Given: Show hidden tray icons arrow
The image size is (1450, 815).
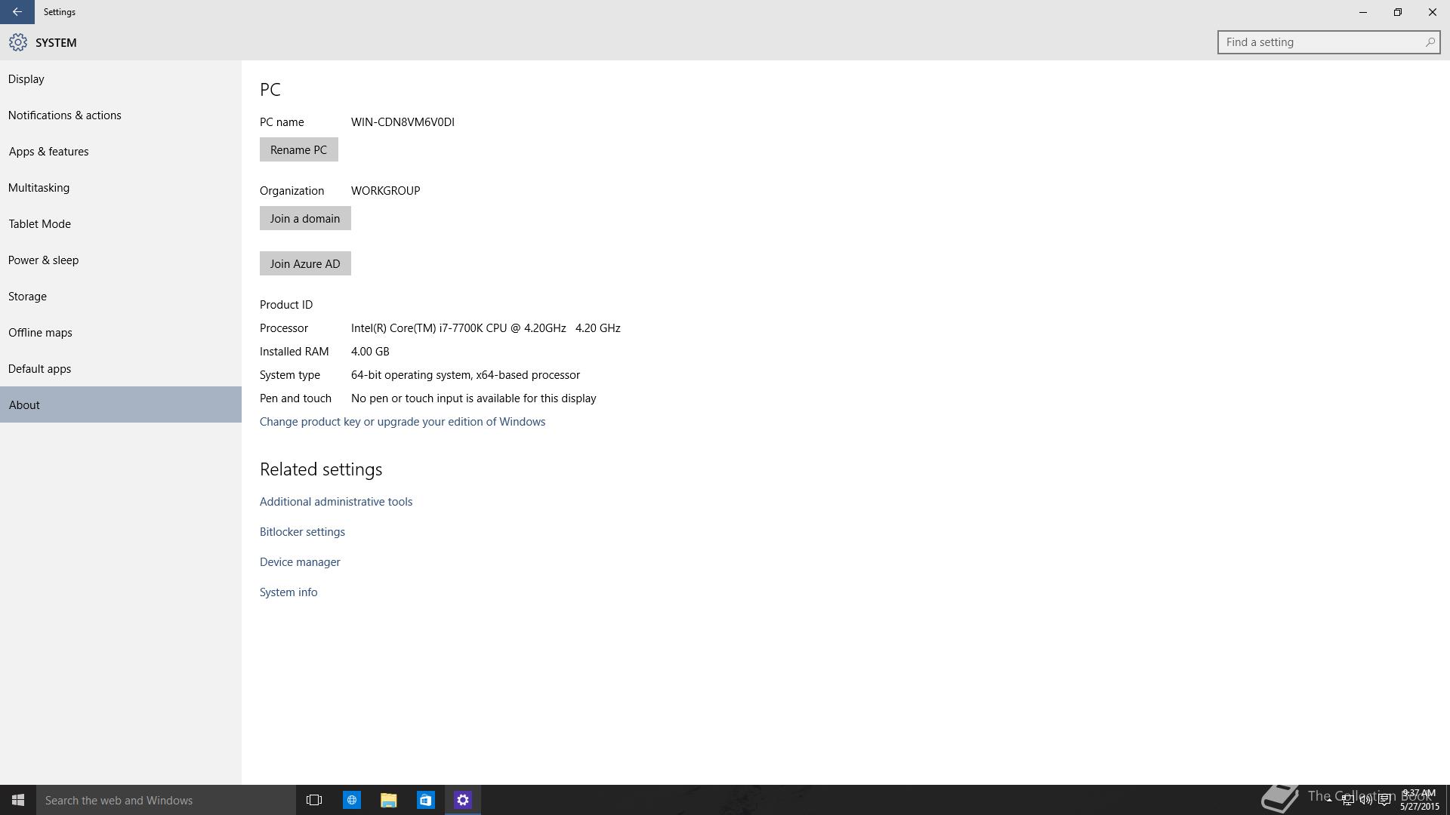Looking at the screenshot, I should [1329, 800].
